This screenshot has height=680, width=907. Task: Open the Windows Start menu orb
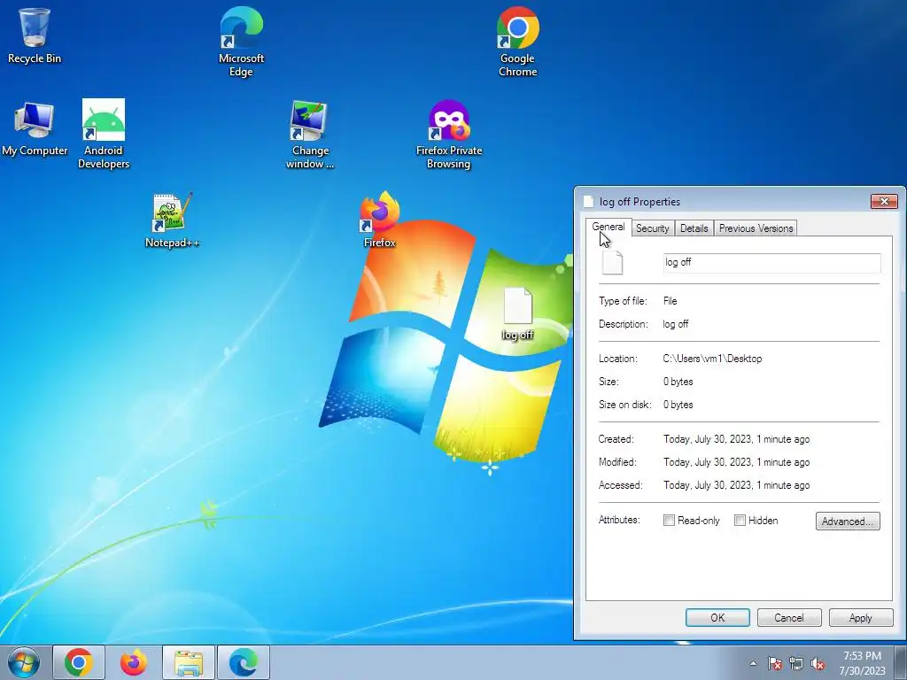24,662
